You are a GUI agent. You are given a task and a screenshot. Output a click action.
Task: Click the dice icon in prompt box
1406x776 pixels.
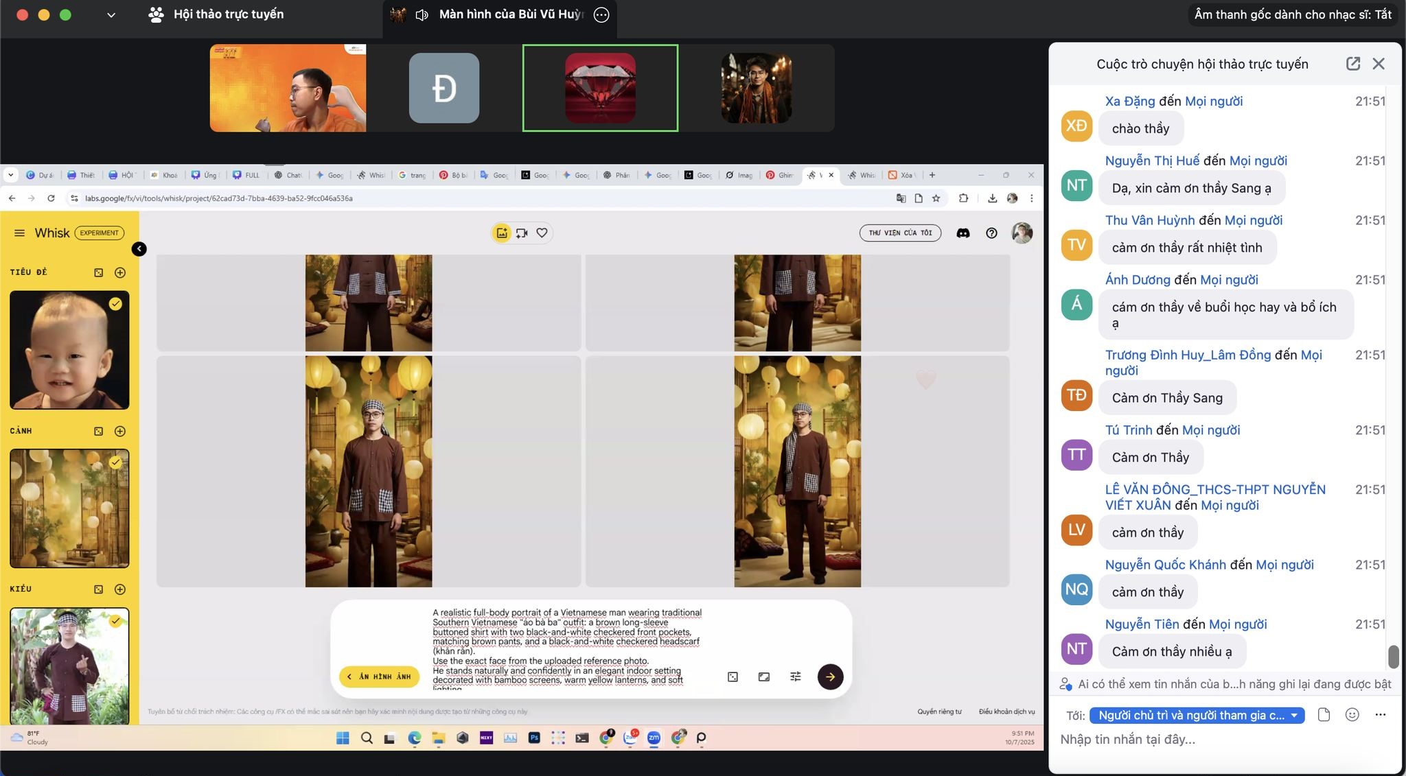click(733, 677)
